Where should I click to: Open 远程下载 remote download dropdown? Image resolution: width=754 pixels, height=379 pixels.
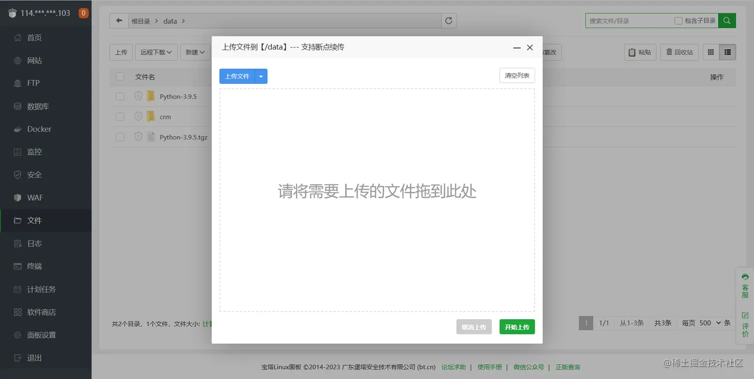coord(156,52)
